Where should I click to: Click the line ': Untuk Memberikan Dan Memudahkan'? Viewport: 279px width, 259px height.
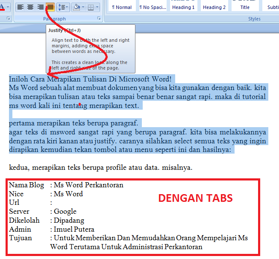coord(149,238)
